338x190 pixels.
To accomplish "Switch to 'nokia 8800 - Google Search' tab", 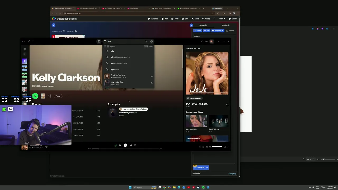I will (x=163, y=9).
